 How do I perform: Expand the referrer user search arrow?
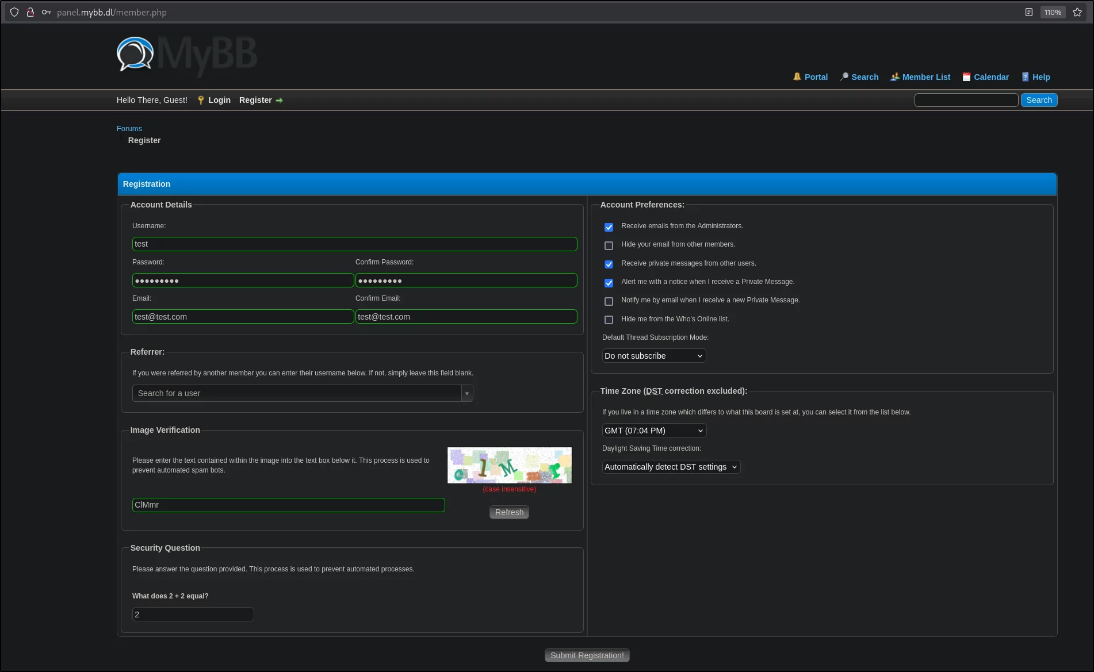pyautogui.click(x=466, y=393)
